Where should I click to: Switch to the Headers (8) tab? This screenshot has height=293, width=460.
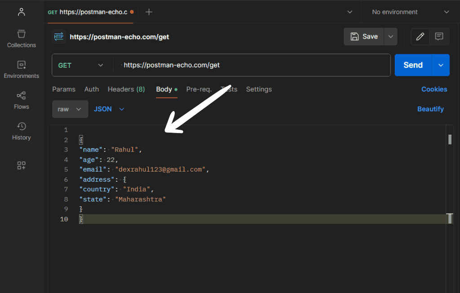coord(126,89)
